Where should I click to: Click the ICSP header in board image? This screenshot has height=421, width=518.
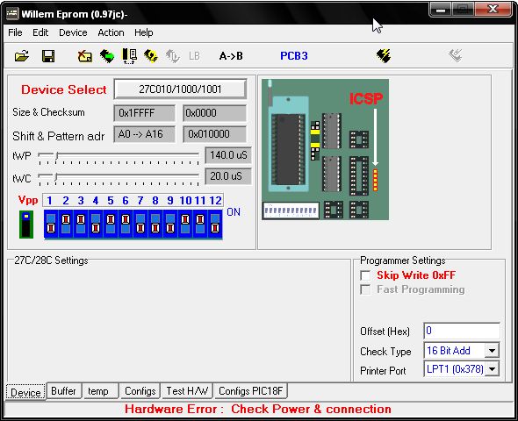pos(375,180)
